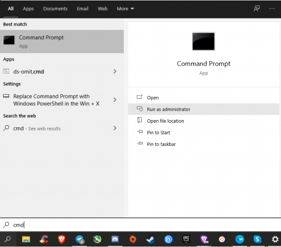Screen dimensions: 281x247
Task: Click the Settings section heading
Action: click(12, 84)
